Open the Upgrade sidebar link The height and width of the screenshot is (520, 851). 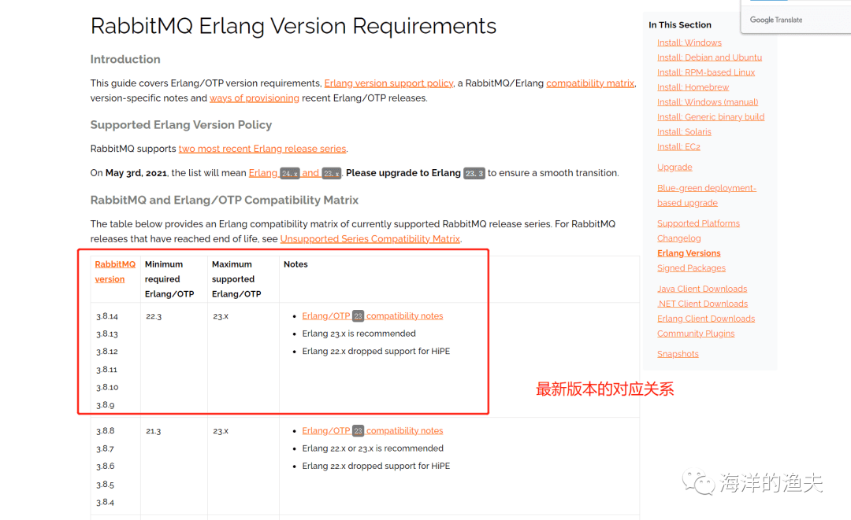(x=674, y=168)
